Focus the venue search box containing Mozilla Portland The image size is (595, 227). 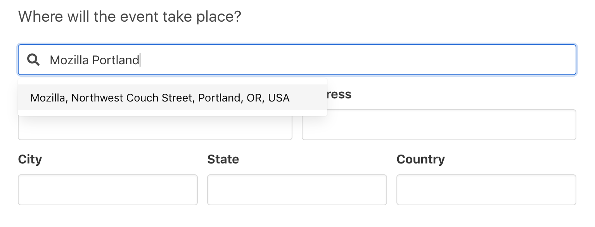[297, 60]
